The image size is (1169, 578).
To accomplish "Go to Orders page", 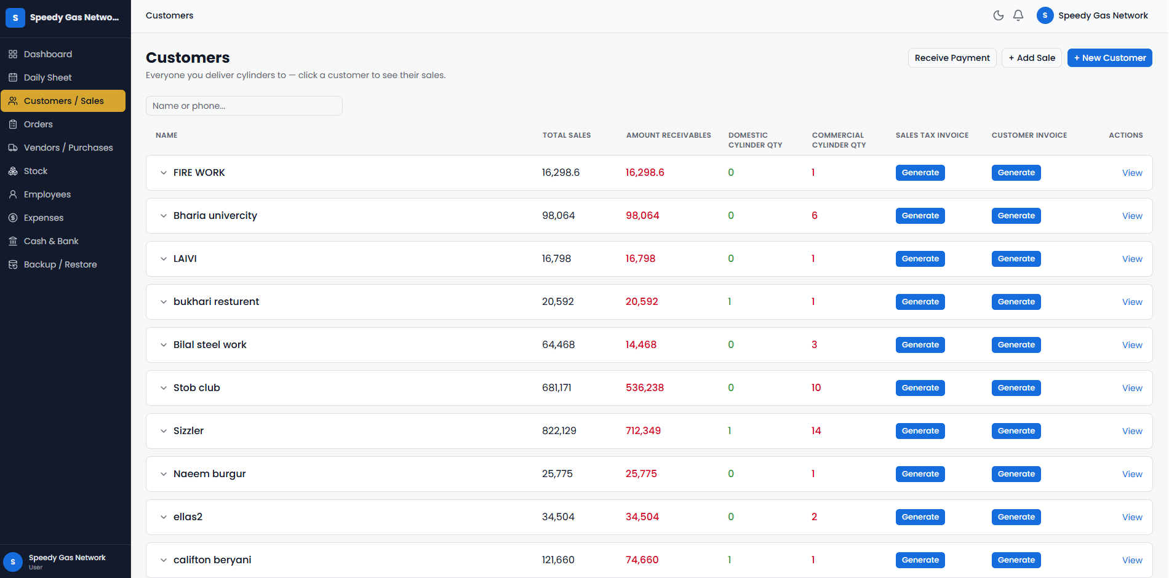I will 63,124.
